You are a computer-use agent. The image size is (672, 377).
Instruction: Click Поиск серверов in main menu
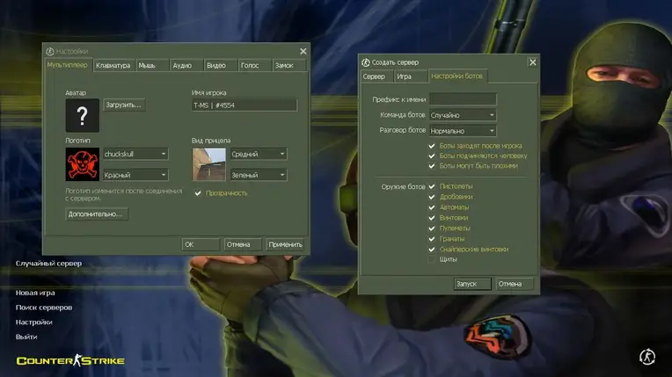click(x=44, y=308)
